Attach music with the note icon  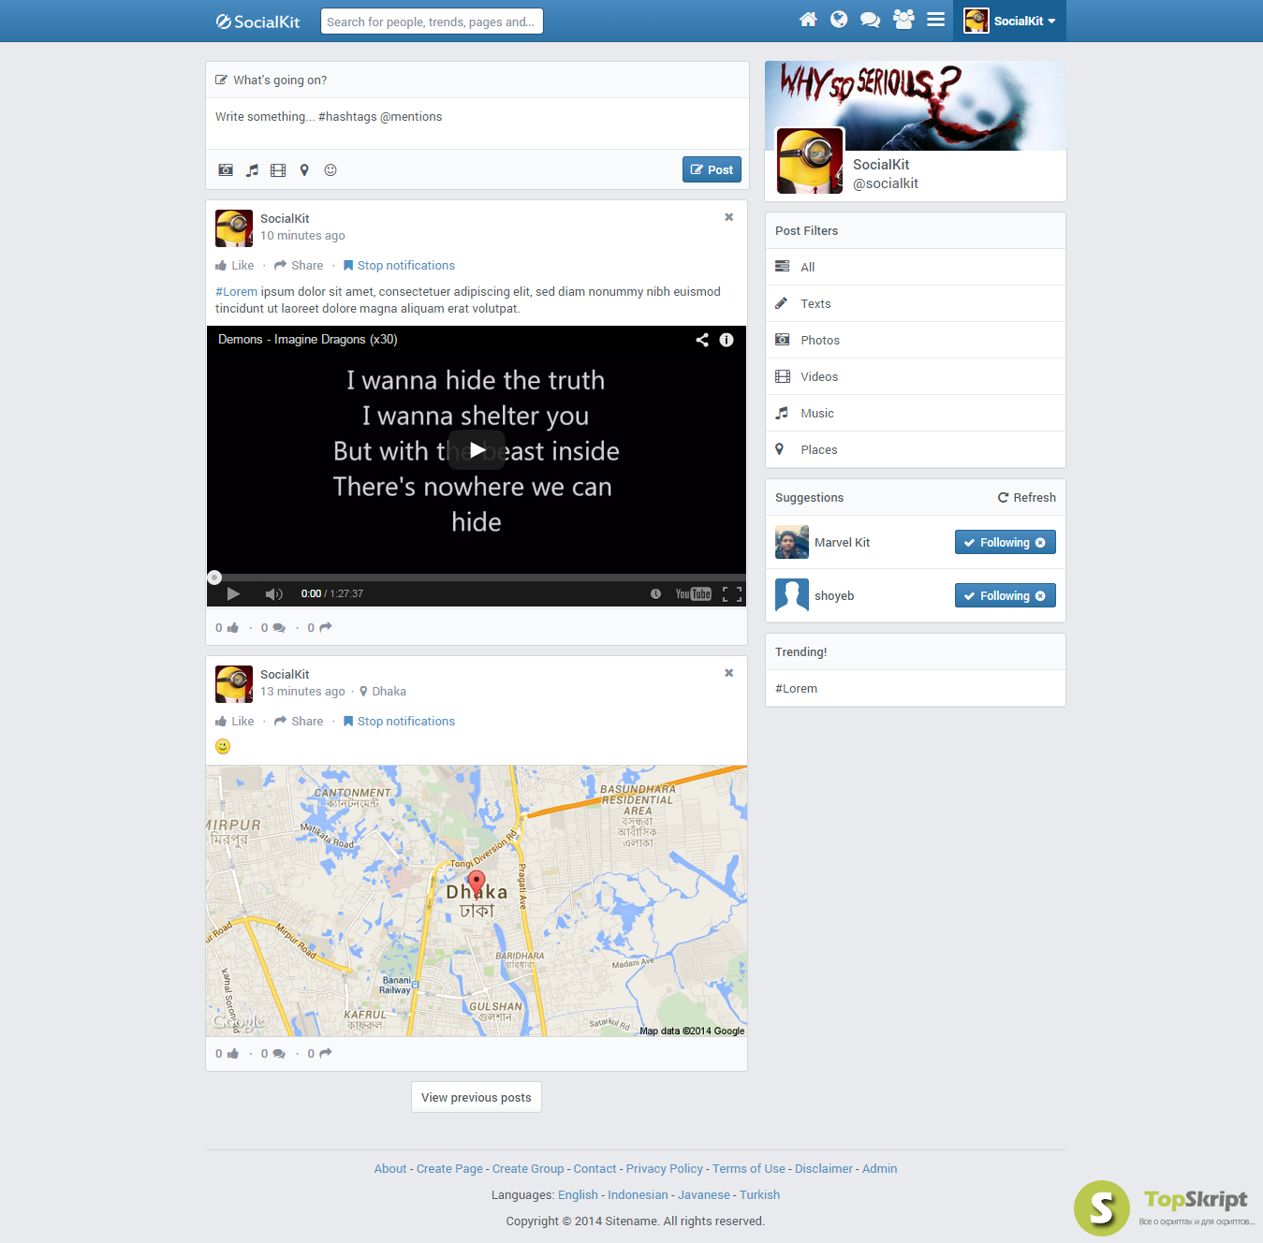click(252, 170)
